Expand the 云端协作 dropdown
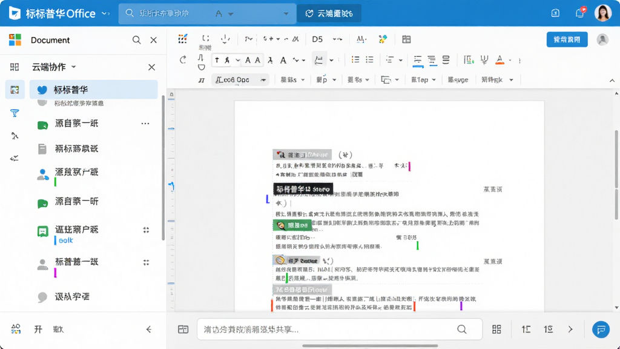This screenshot has height=349, width=620. [73, 67]
